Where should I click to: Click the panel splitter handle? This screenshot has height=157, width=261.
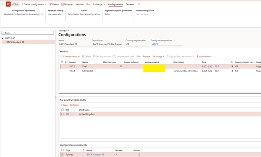pyautogui.click(x=56, y=97)
